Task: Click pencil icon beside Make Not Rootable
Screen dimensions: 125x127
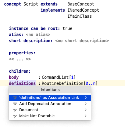Action: [x=15, y=116]
